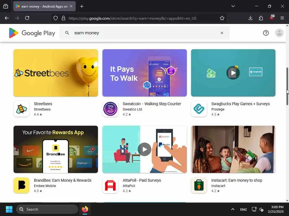This screenshot has height=216, width=289.
Task: Close the earn money tab
Action: pos(71,6)
